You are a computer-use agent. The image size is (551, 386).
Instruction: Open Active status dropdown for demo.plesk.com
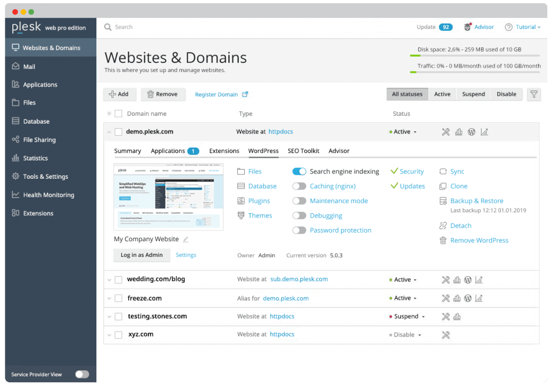click(403, 132)
